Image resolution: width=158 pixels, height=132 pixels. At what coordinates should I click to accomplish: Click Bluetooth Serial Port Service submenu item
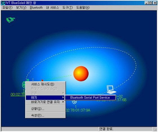90,98
